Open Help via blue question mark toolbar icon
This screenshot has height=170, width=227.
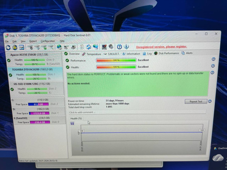[x=119, y=47]
